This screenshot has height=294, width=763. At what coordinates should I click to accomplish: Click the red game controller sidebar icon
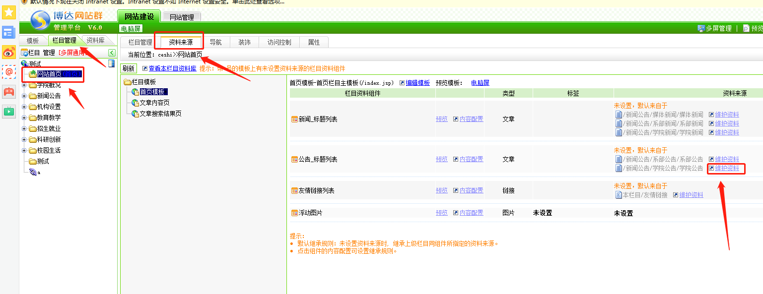tap(8, 92)
